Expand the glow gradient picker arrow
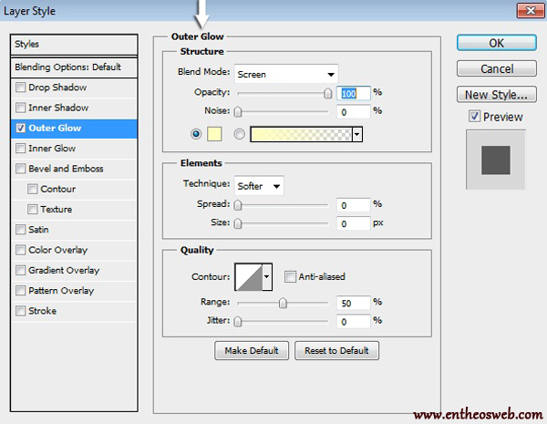Viewport: 547px width, 424px height. [357, 134]
